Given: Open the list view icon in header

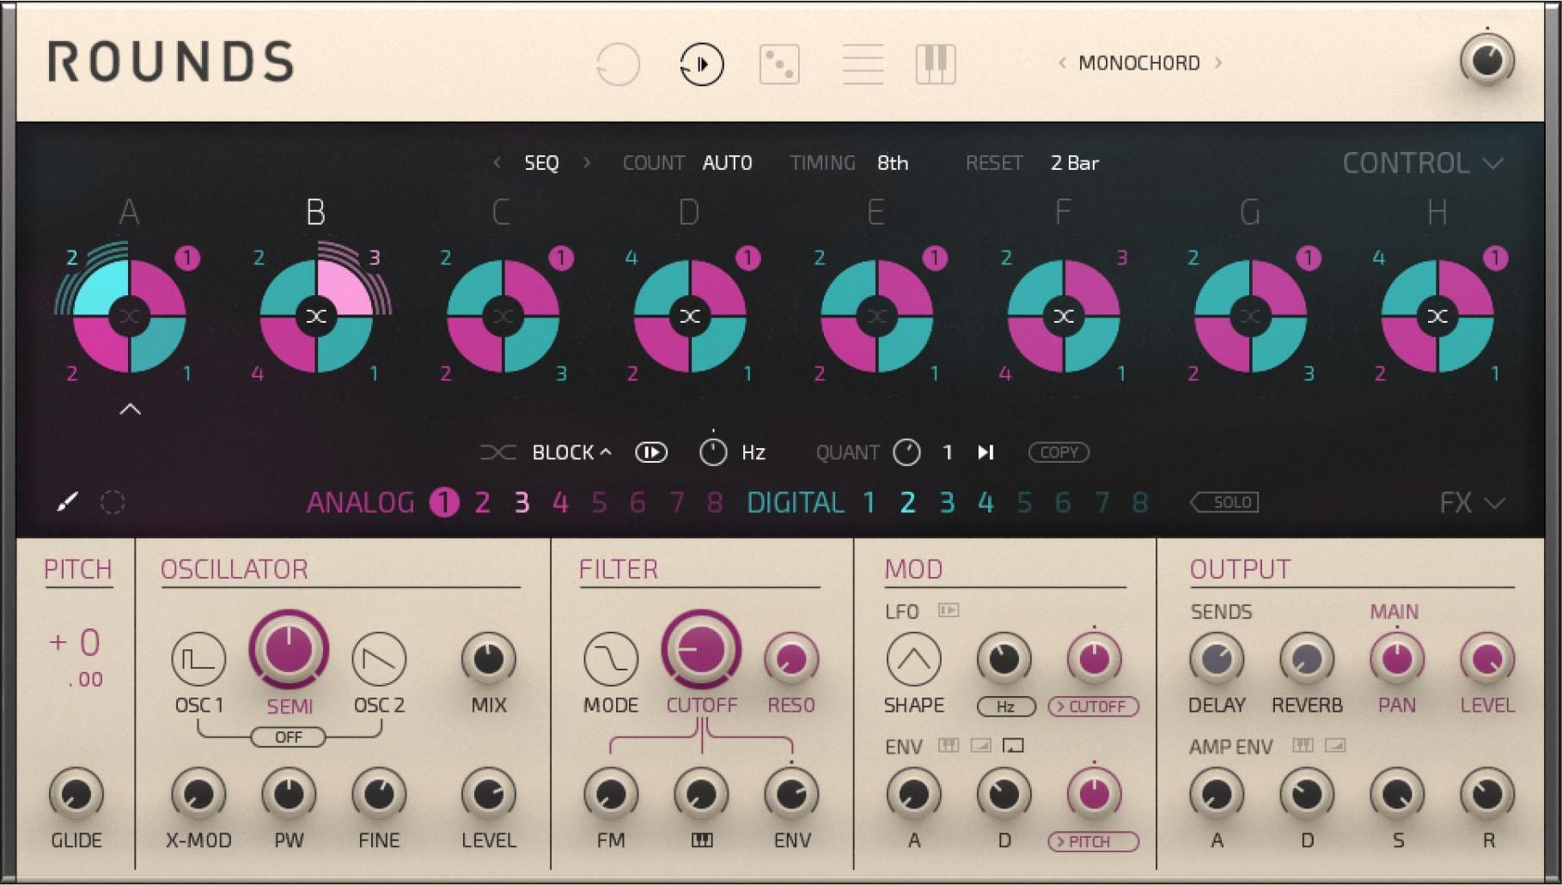Looking at the screenshot, I should (x=864, y=63).
